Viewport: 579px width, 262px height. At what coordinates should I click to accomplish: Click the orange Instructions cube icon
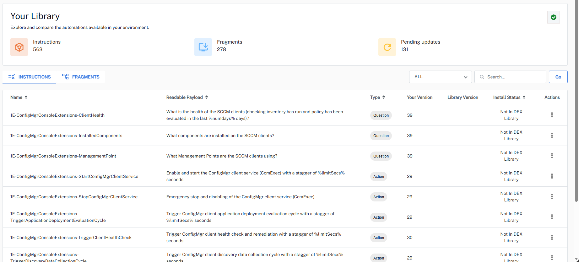click(19, 47)
